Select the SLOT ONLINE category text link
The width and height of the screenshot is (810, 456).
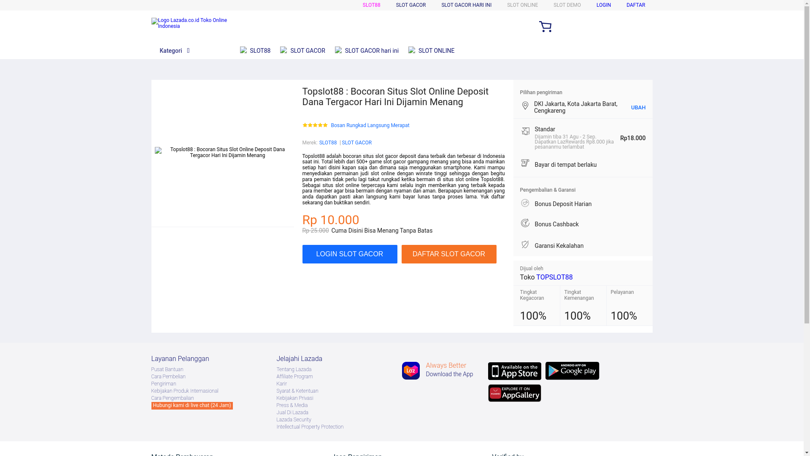pos(436,51)
